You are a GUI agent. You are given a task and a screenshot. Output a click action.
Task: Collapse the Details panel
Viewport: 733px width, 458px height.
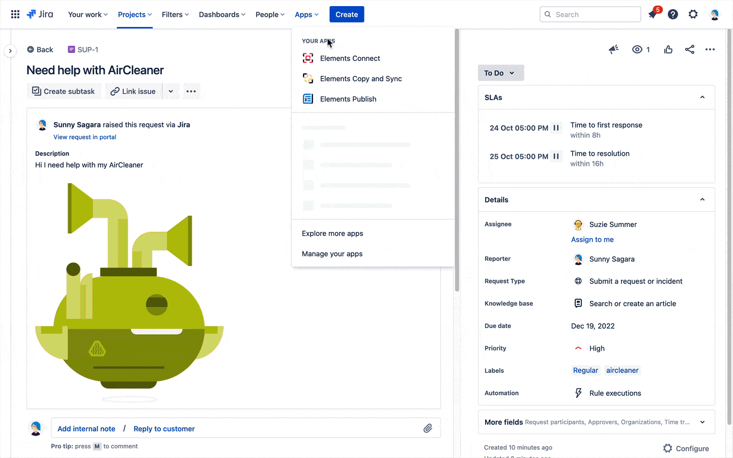(x=702, y=199)
